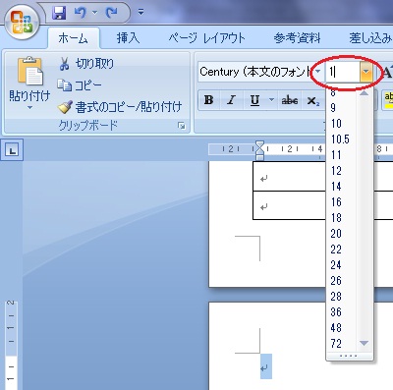Toggle italic formatting
This screenshot has width=393, height=390.
click(x=232, y=100)
